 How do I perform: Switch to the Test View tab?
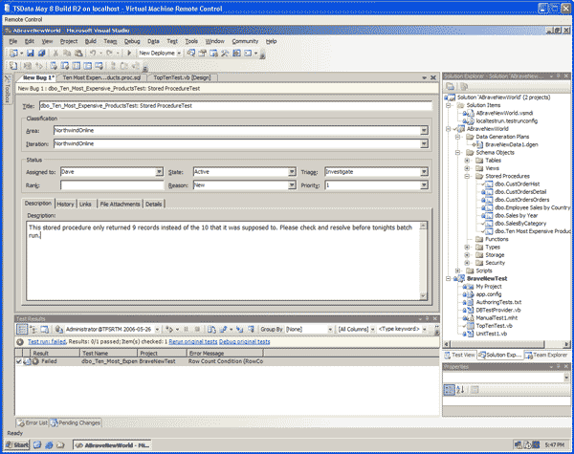click(459, 355)
